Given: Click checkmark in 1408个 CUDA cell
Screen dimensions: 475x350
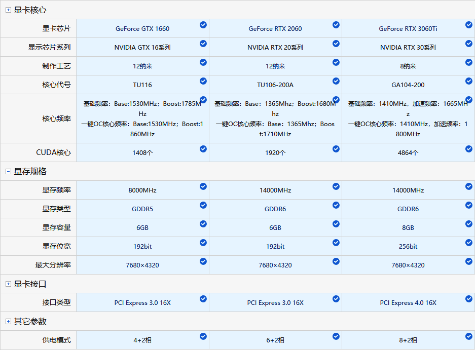Looking at the screenshot, I should [x=203, y=149].
